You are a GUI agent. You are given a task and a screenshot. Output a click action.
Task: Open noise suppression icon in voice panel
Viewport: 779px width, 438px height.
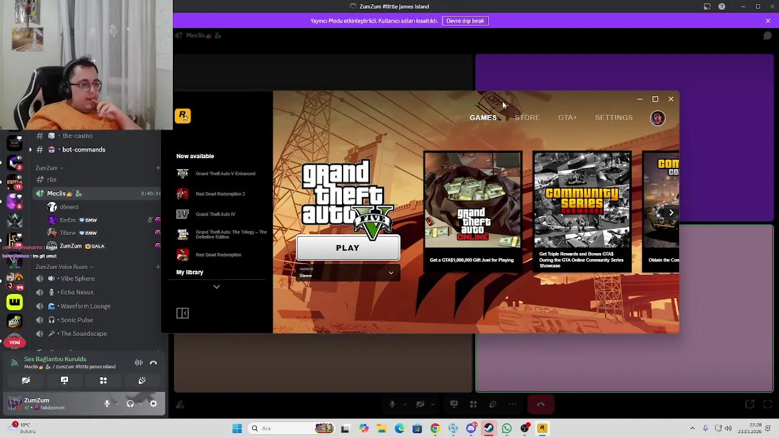(139, 363)
